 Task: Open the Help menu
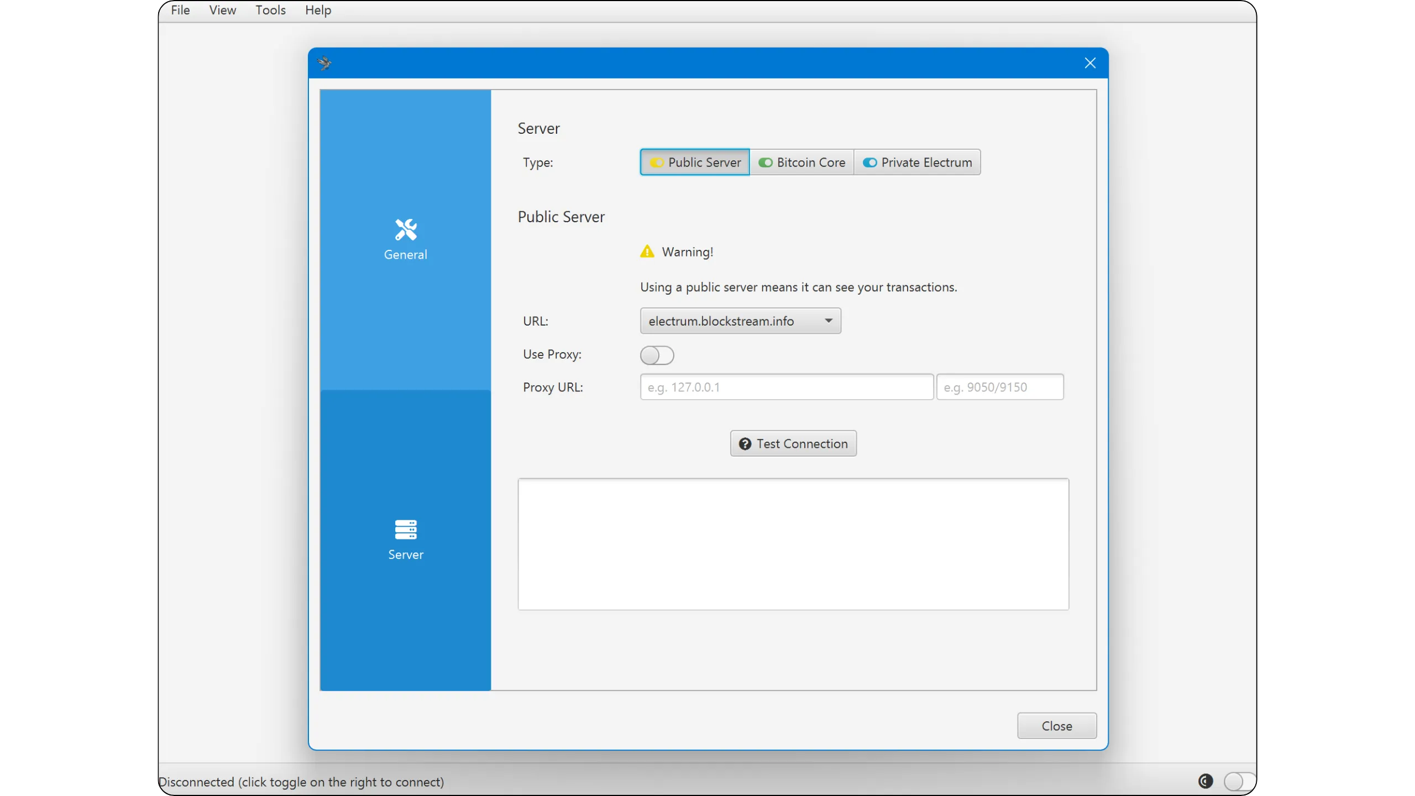[318, 10]
